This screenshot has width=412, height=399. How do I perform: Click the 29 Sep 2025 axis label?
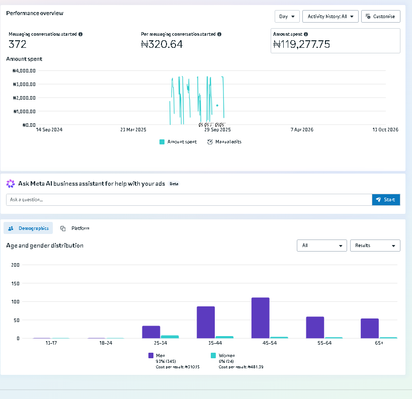click(217, 130)
